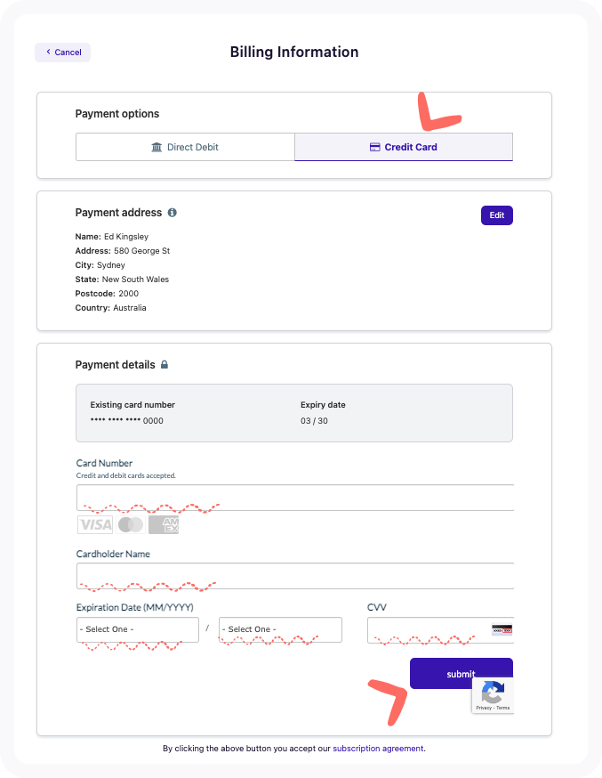The image size is (602, 778).
Task: Click the info icon beside Payment address
Action: click(x=171, y=213)
